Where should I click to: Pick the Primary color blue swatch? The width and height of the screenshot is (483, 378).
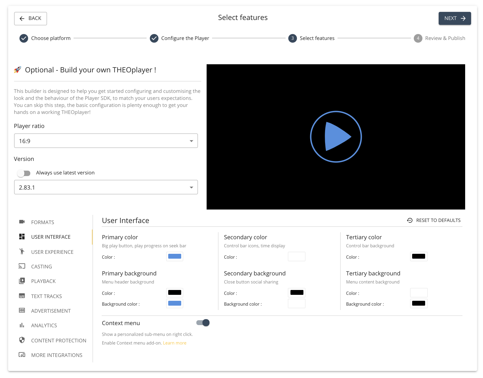[175, 256]
